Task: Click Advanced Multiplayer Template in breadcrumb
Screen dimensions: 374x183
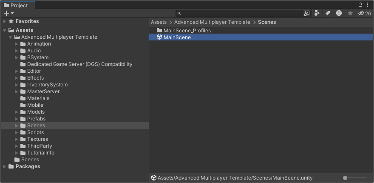Action: [212, 22]
